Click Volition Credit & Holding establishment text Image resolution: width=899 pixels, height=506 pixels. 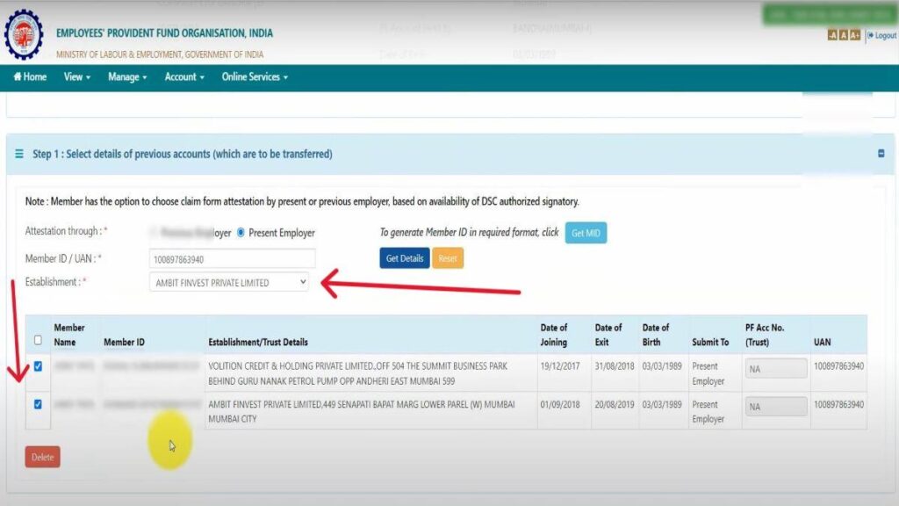coord(358,373)
